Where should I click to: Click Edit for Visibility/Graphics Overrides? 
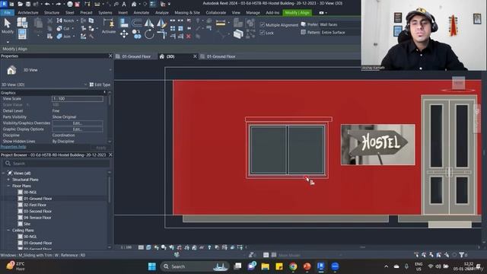click(x=78, y=123)
